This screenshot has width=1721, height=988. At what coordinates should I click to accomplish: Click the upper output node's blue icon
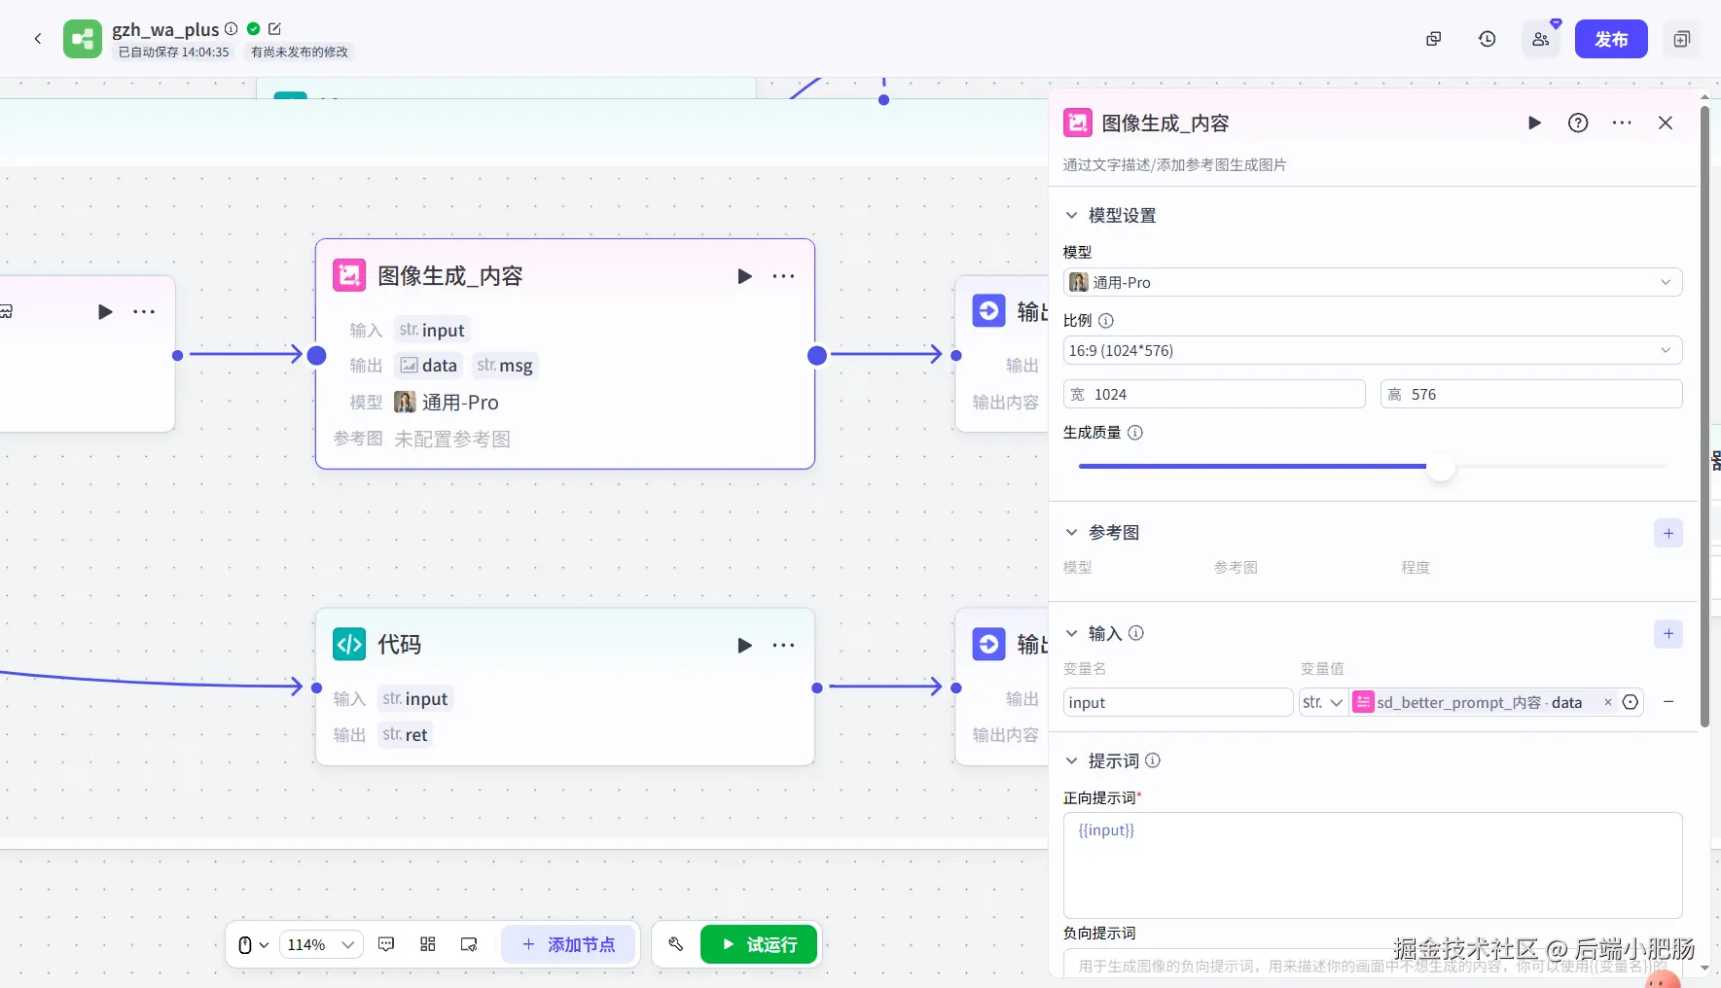click(x=988, y=310)
